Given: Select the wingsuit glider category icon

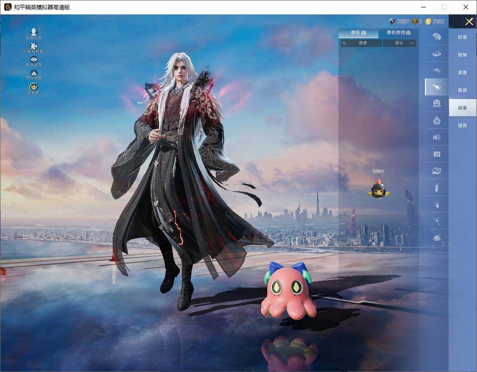Looking at the screenshot, I should tap(437, 54).
